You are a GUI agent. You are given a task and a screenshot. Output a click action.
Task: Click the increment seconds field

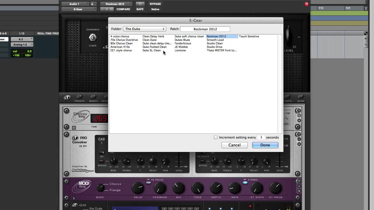tap(261, 137)
